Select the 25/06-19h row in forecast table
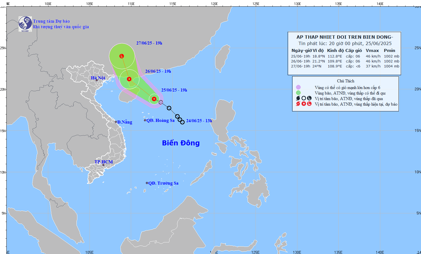 pyautogui.click(x=345, y=56)
